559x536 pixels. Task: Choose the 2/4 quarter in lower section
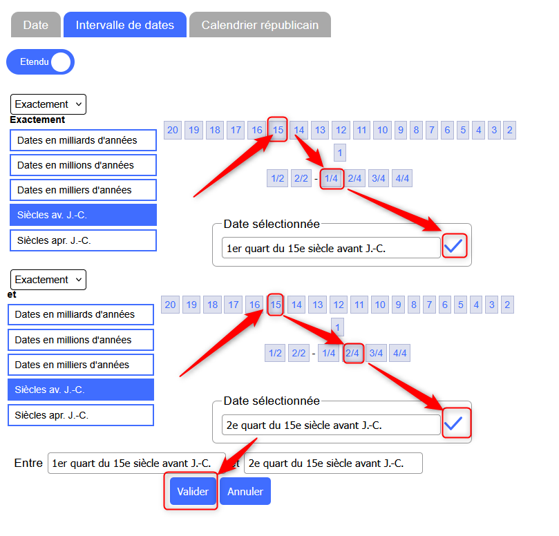[352, 354]
